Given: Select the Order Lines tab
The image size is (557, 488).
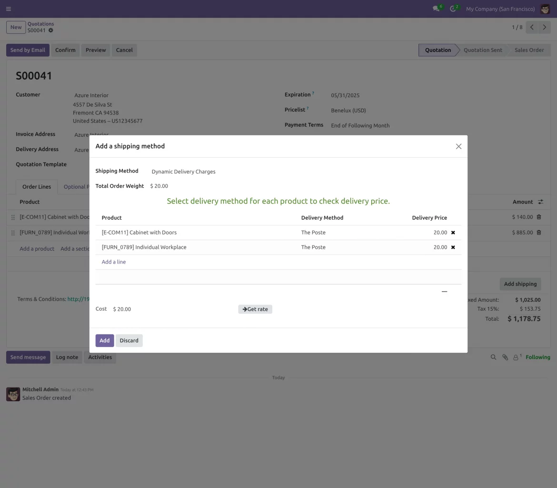Looking at the screenshot, I should click(x=36, y=186).
